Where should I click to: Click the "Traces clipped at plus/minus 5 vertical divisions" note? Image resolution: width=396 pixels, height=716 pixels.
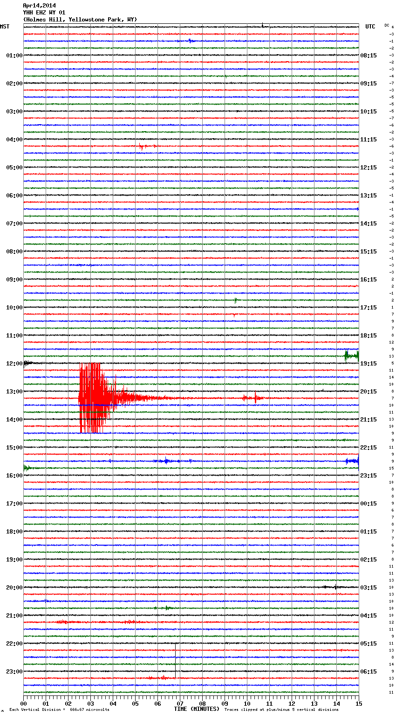coord(281,710)
